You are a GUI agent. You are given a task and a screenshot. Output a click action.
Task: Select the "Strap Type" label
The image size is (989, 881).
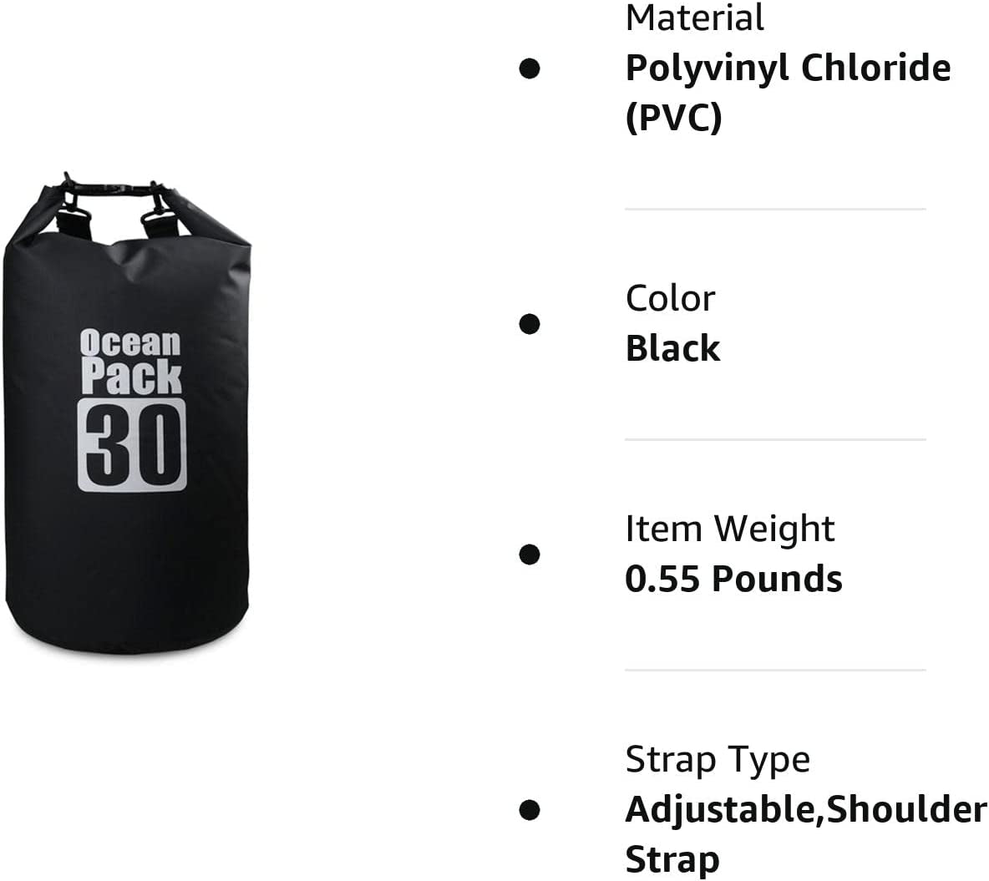coord(718,759)
